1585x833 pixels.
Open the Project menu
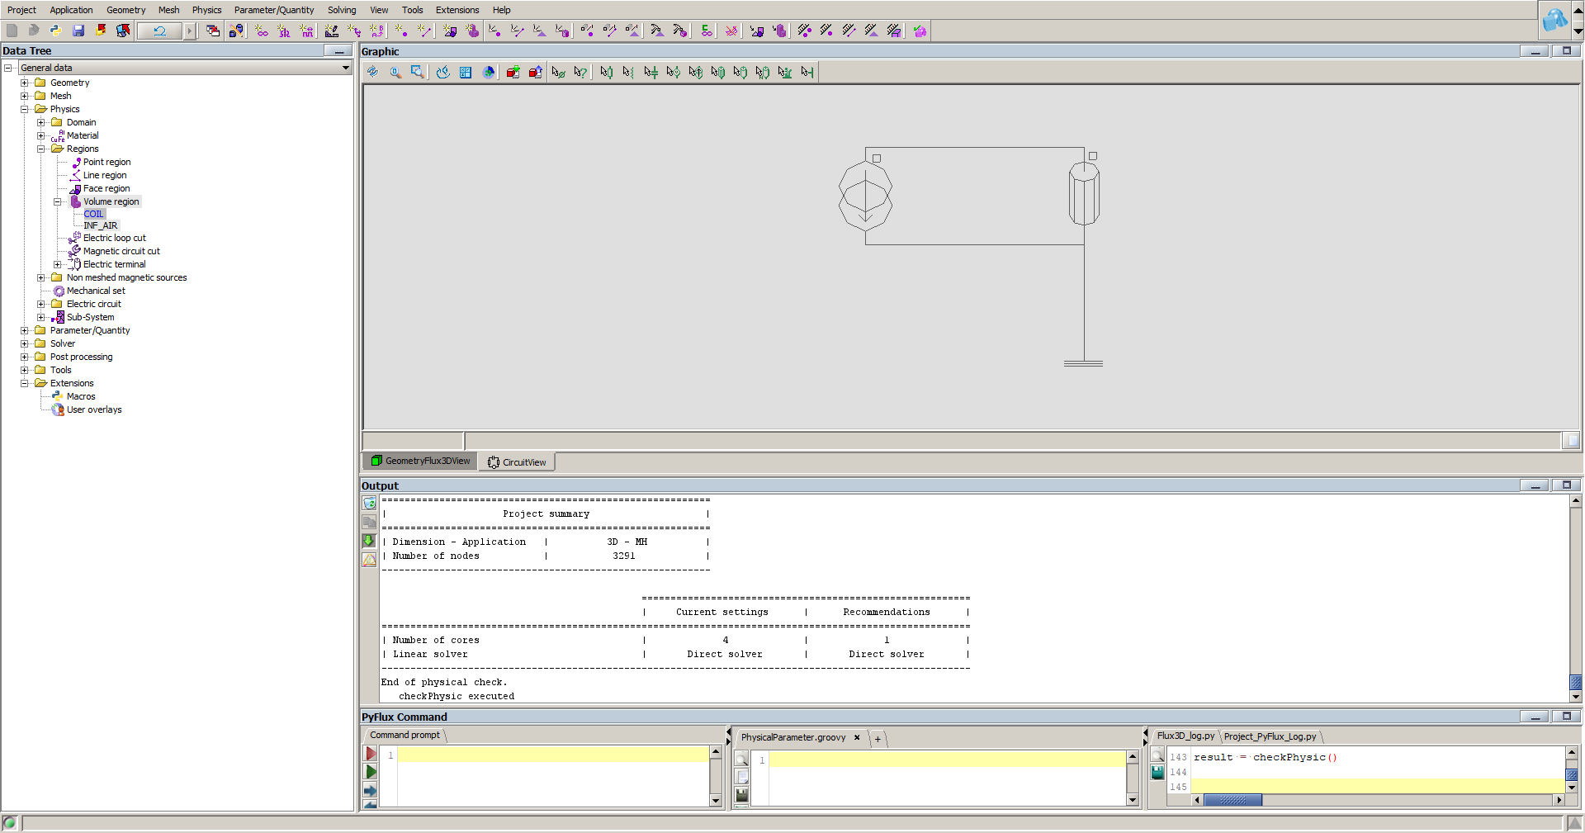21,10
